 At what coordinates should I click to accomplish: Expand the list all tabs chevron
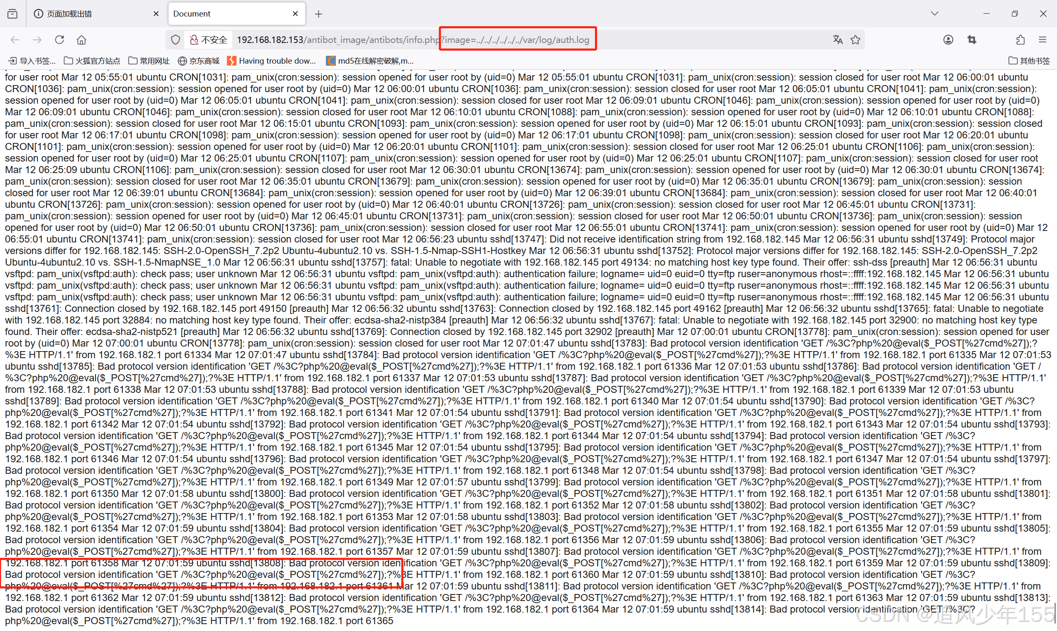coord(934,13)
